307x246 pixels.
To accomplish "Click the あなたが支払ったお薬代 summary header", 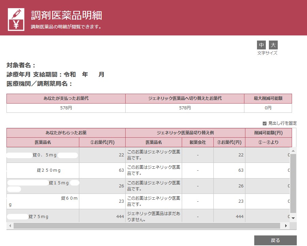I will 66,98.
